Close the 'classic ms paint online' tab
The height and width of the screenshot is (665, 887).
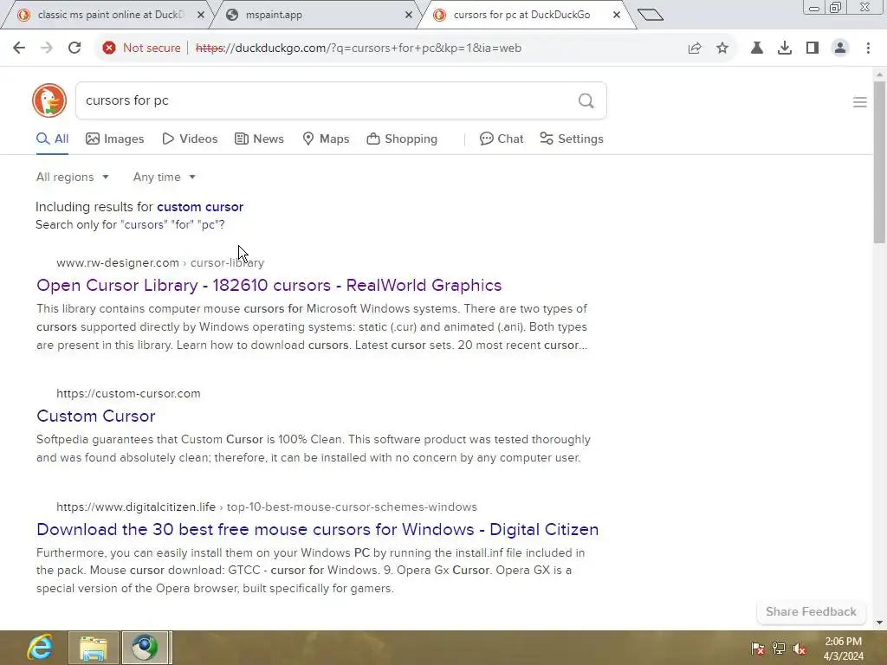point(200,15)
